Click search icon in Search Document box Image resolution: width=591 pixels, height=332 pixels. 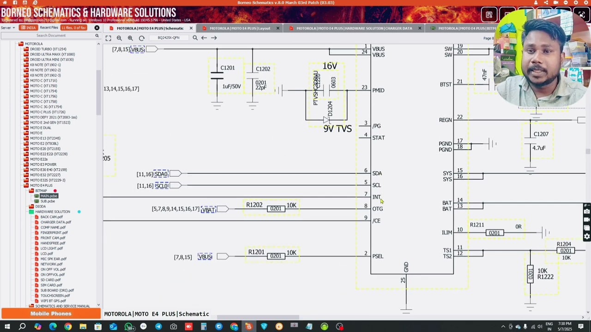tap(96, 36)
